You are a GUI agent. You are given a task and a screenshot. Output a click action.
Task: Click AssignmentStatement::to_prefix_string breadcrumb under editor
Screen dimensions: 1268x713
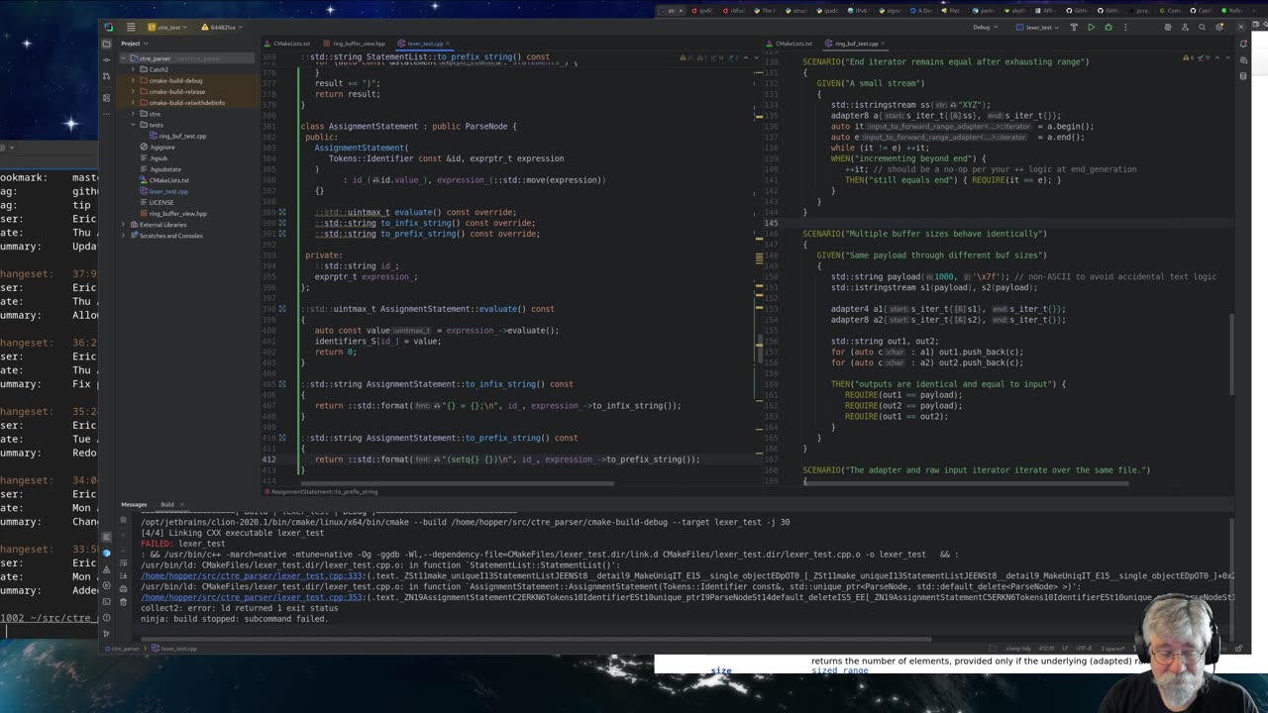(x=324, y=491)
